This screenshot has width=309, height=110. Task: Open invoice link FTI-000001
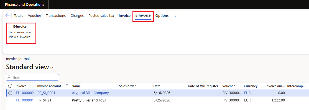(25, 100)
